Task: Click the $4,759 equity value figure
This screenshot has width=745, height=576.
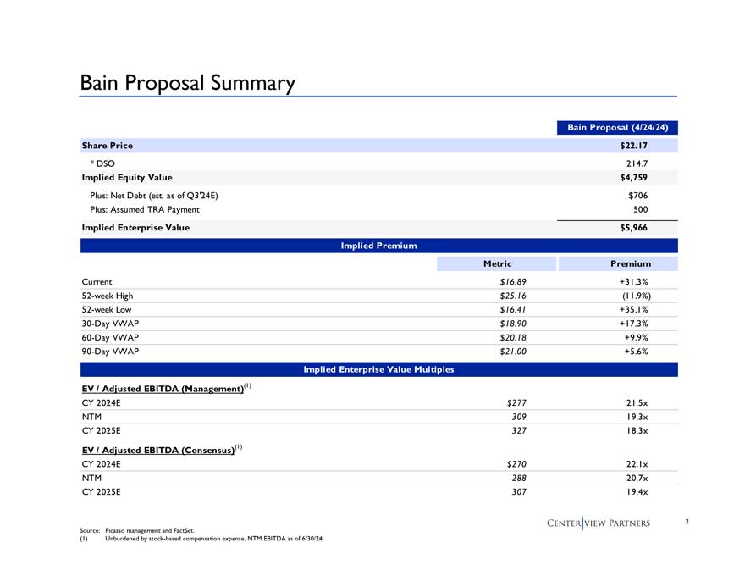Action: 635,178
